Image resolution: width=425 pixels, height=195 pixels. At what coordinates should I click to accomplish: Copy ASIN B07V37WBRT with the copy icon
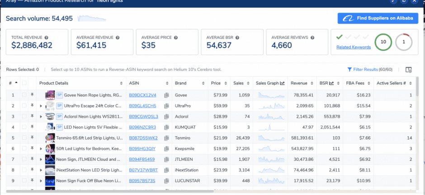[166, 170]
